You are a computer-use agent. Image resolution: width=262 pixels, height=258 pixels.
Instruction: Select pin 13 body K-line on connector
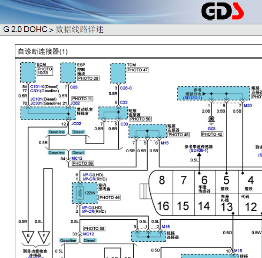point(227,206)
